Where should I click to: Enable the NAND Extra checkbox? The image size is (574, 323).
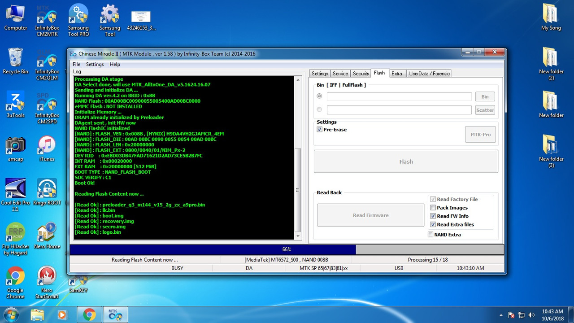[x=430, y=235]
